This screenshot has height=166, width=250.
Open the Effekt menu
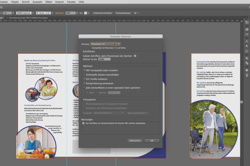click(49, 2)
